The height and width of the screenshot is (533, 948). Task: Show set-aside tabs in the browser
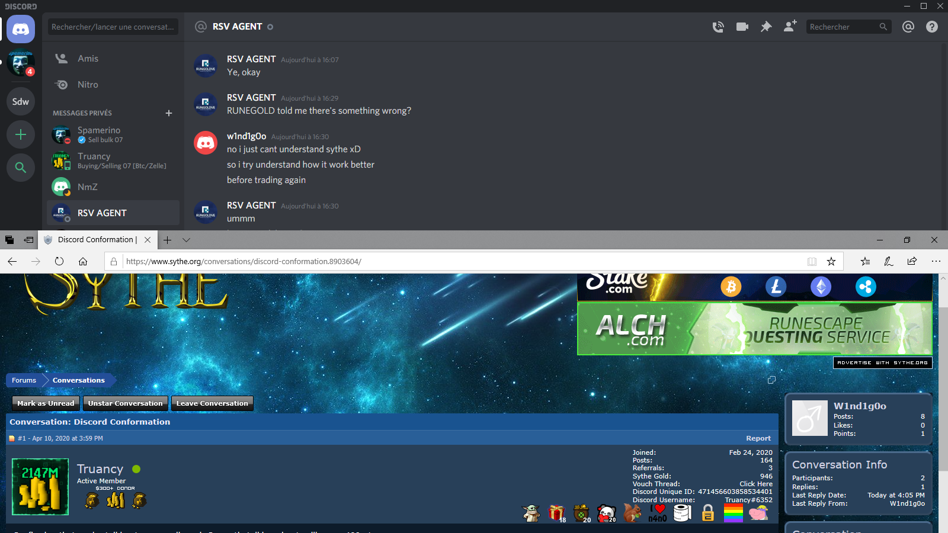point(9,240)
